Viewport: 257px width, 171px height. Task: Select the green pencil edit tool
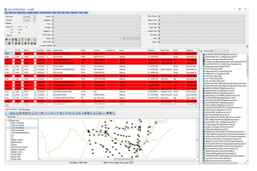(67, 113)
